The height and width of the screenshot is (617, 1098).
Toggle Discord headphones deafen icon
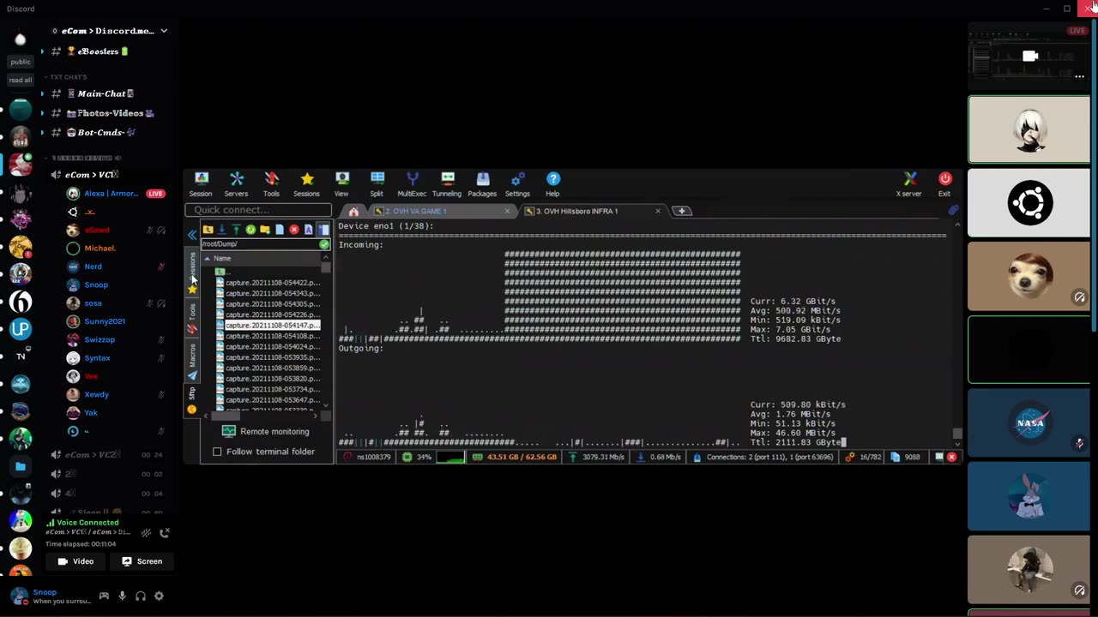click(141, 596)
